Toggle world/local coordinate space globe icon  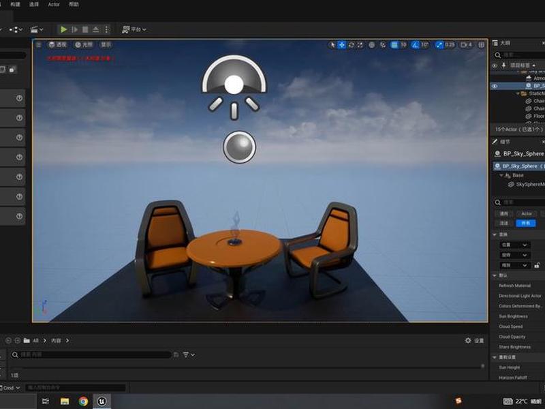coord(371,45)
